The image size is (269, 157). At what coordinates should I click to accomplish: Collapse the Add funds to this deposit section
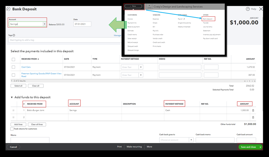12,97
